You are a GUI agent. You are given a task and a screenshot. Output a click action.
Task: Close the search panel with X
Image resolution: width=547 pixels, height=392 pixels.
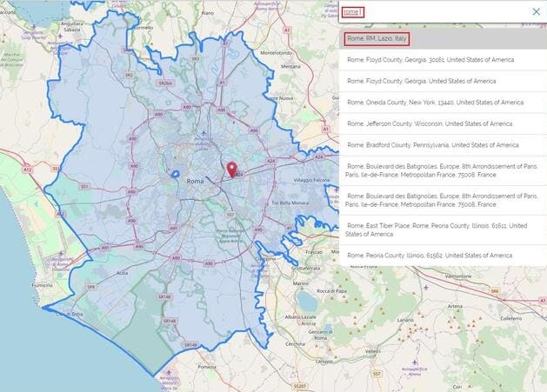536,11
